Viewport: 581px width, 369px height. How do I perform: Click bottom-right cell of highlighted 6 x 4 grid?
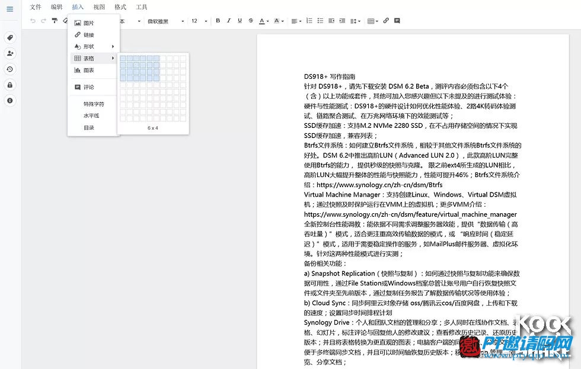157,78
